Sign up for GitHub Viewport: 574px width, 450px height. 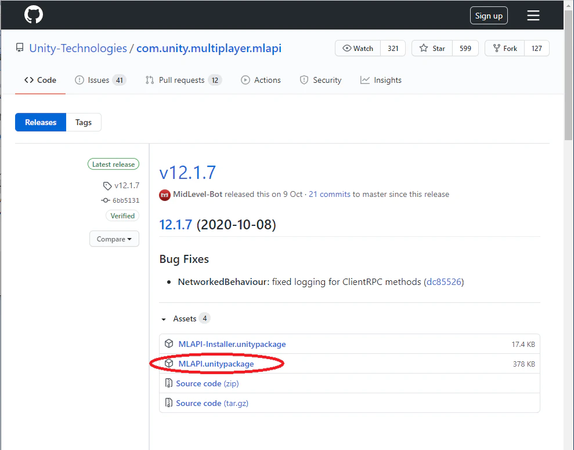tap(489, 15)
